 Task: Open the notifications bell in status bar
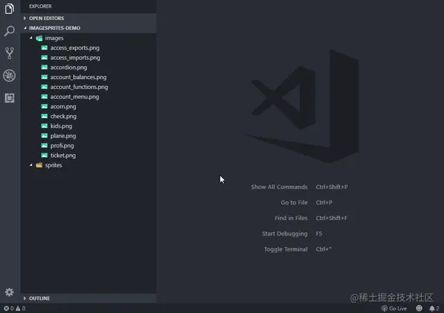click(432, 308)
